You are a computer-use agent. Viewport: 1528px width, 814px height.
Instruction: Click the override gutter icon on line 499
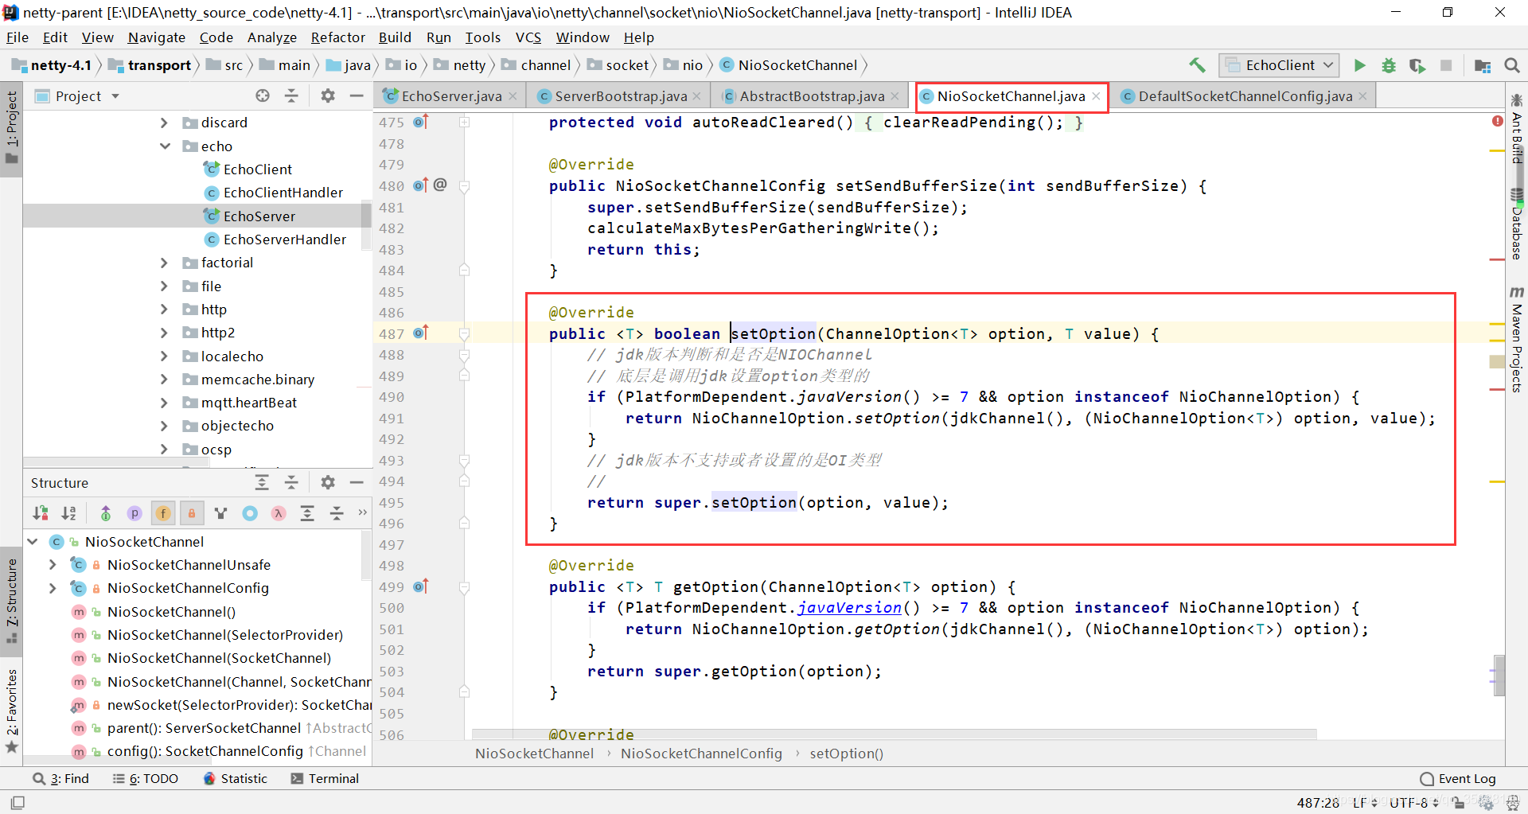pos(422,586)
